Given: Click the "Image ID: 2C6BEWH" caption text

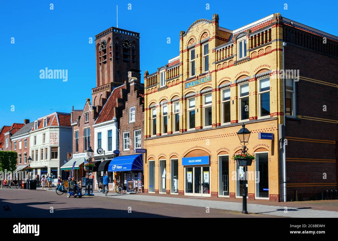Looking at the screenshot, I should (308, 226).
